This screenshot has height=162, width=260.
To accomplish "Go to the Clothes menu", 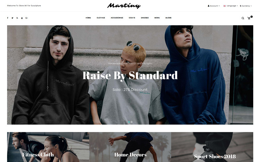I will (x=101, y=18).
